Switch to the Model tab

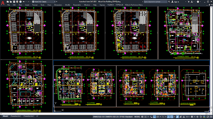[5, 116]
